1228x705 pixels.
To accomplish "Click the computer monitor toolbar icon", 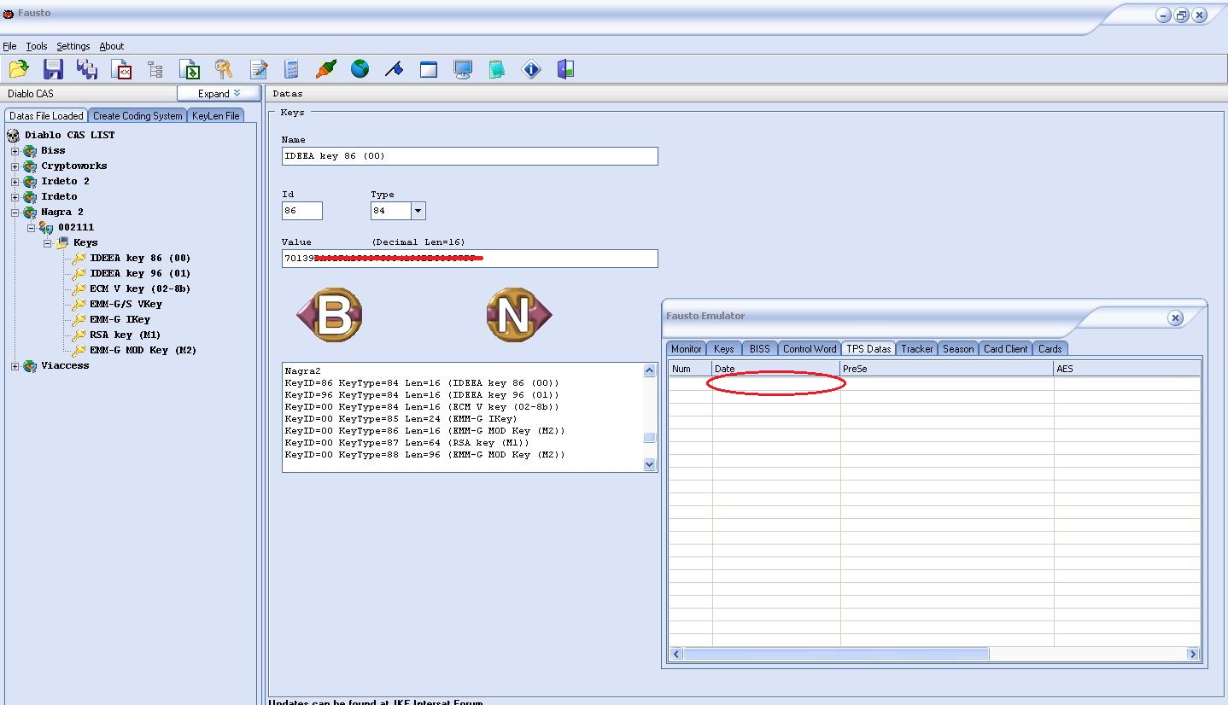I will [463, 69].
